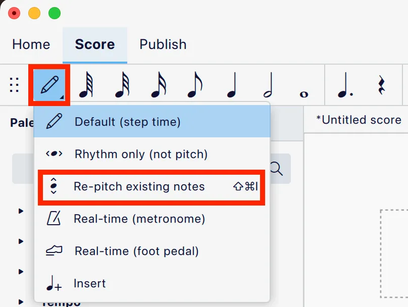Select the eighth note duration icon
The image size is (408, 307).
[x=194, y=85]
